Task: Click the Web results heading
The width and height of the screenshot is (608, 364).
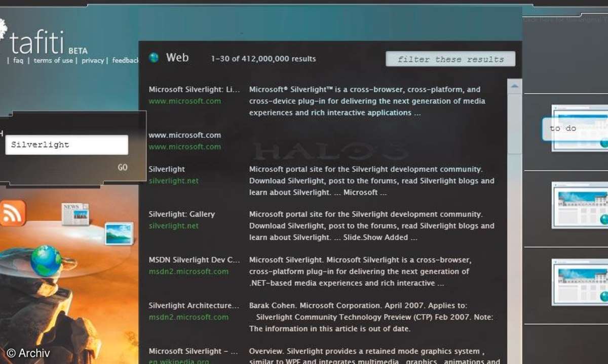Action: tap(177, 58)
